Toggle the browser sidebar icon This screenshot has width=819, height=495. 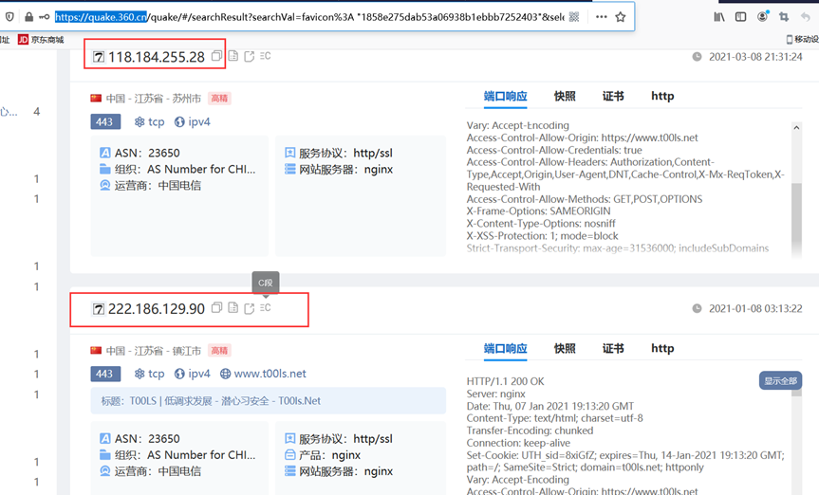tap(740, 17)
